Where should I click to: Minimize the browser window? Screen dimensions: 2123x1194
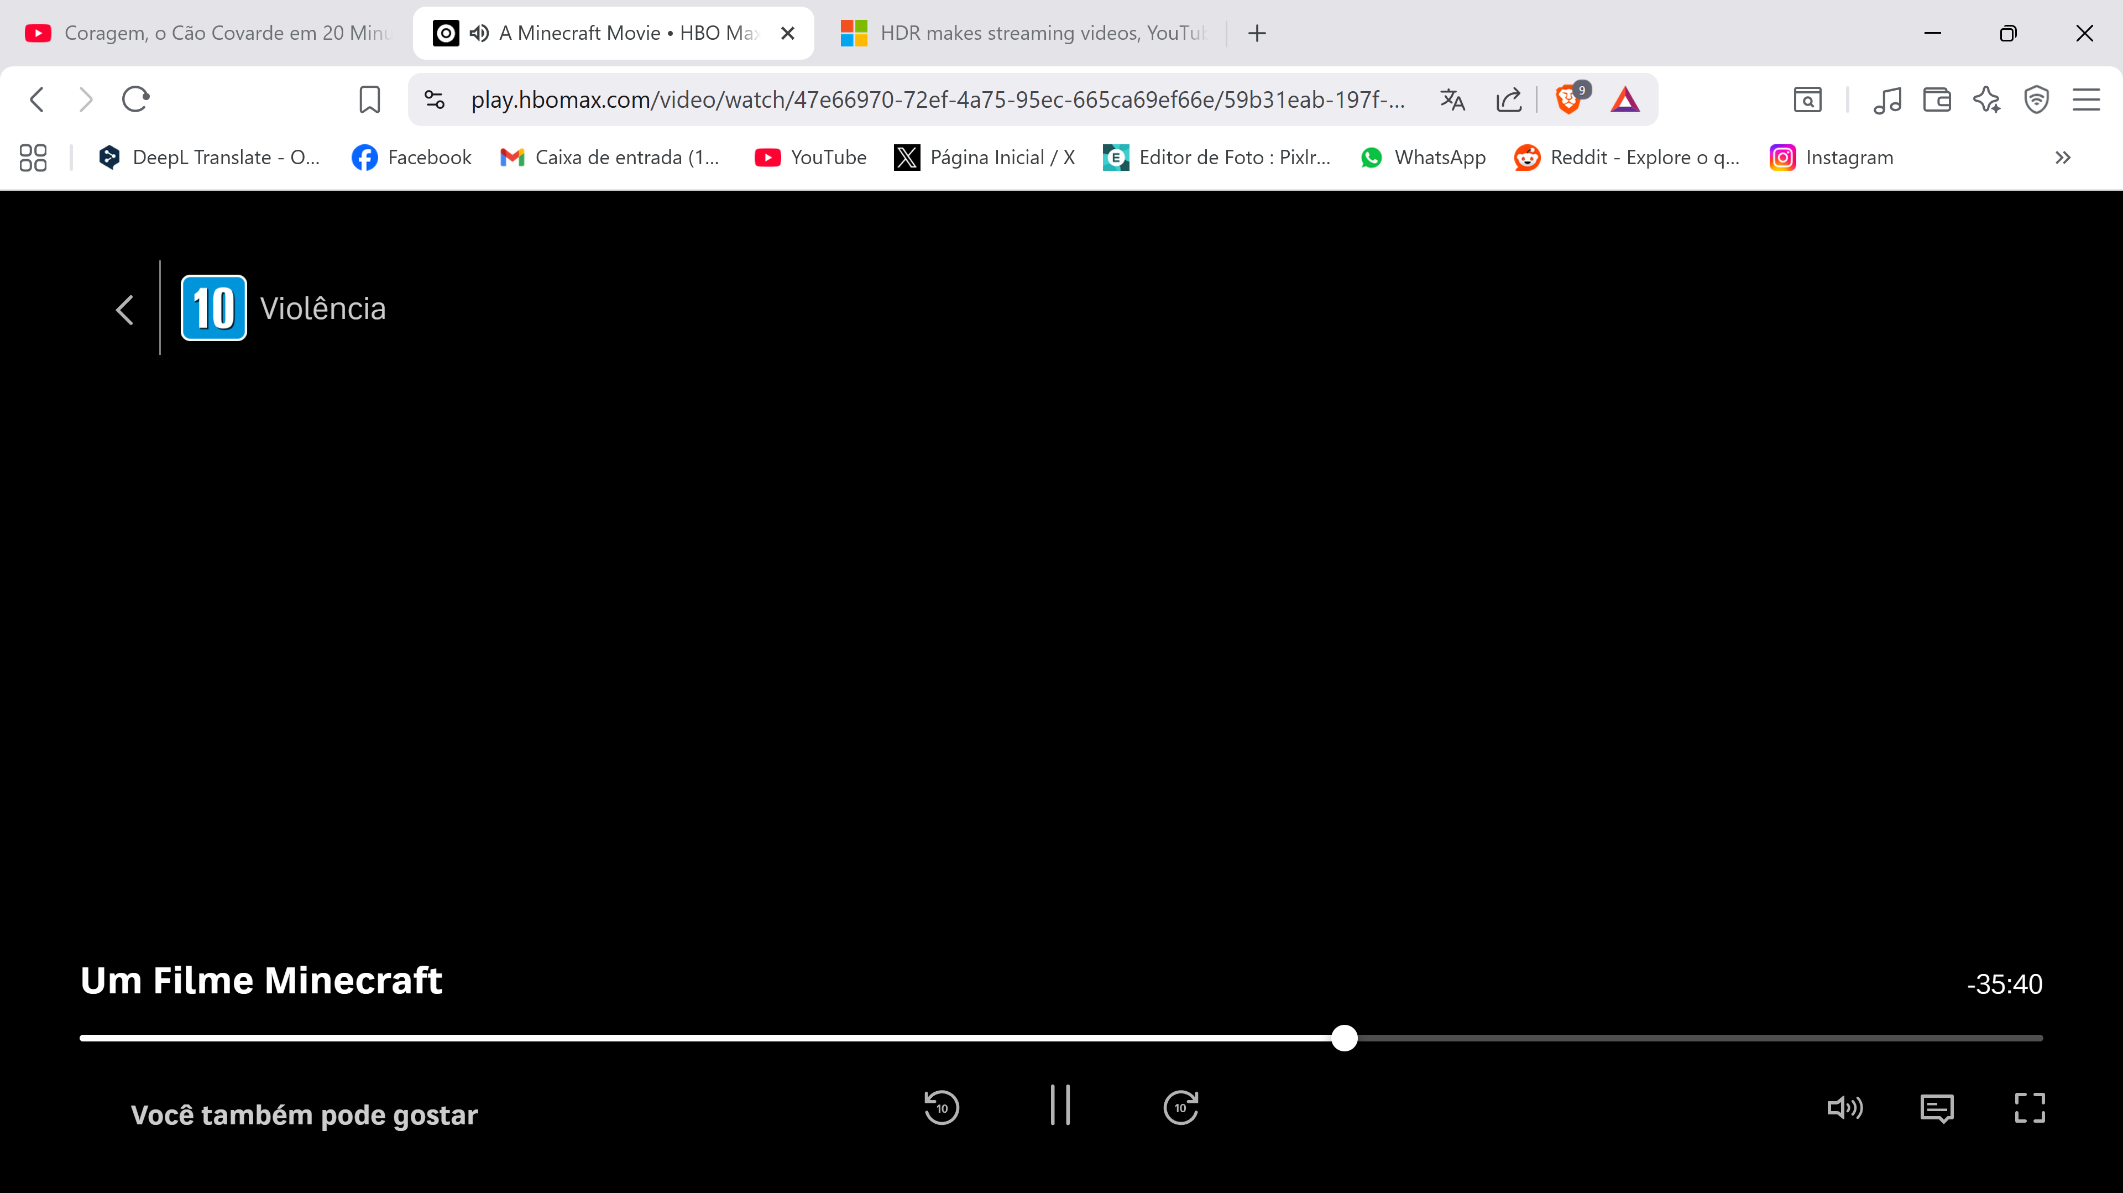tap(1933, 33)
